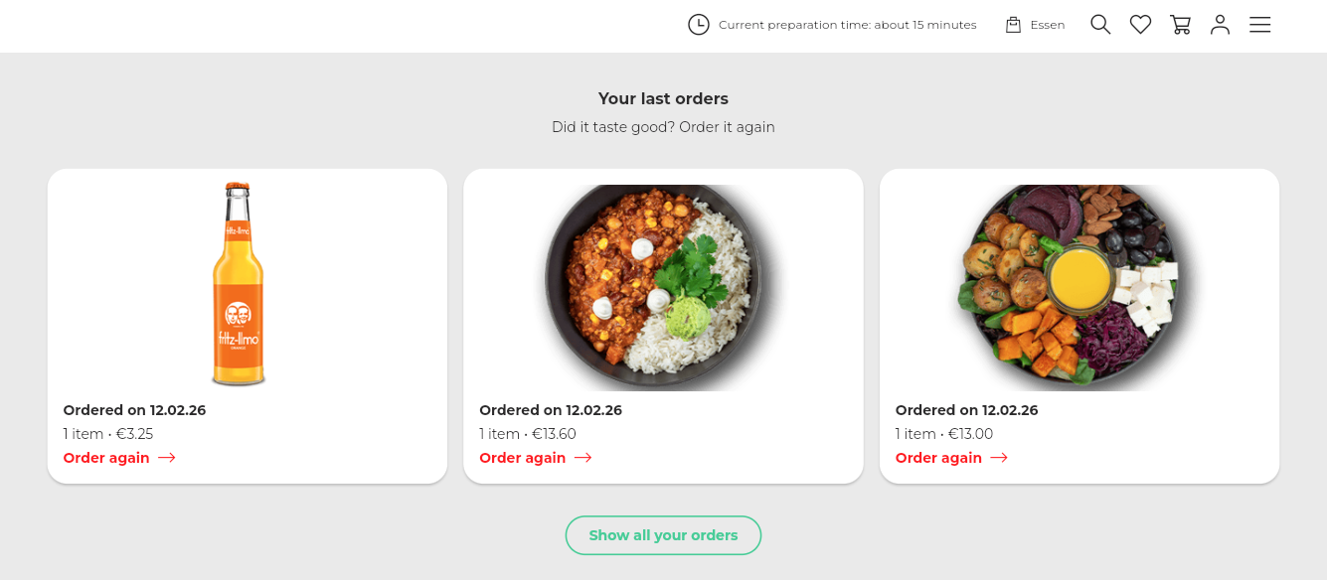Open the favorites heart icon
1327x580 pixels.
click(x=1140, y=25)
